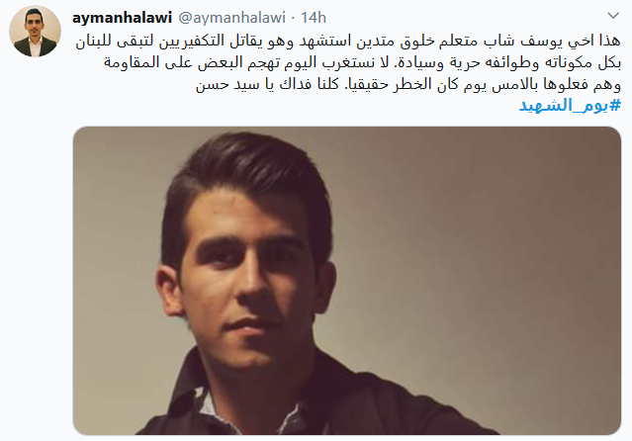Click the second line of tweet text
The image size is (632, 441).
(362, 62)
